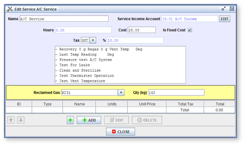This screenshot has height=146, width=245.
Task: Click the 'Test Thermister Operation' line
Action: tap(85, 75)
